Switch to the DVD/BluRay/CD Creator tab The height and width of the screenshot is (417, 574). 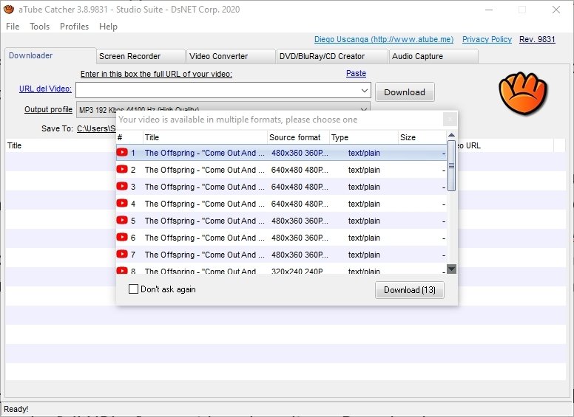pos(332,56)
